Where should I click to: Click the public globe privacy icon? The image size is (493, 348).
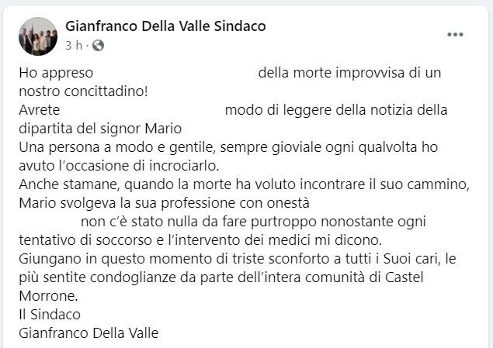[x=99, y=45]
